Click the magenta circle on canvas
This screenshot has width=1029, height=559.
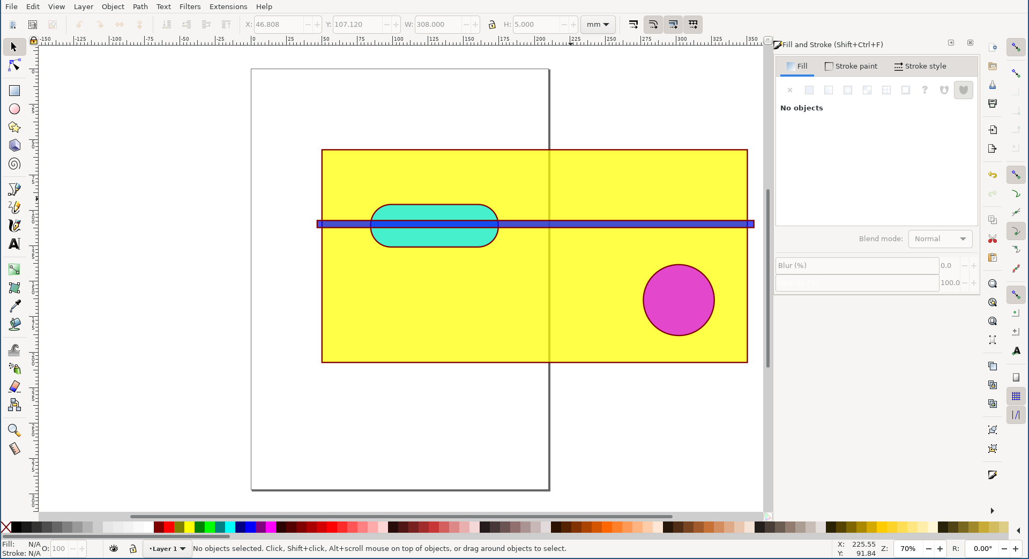[x=678, y=300]
